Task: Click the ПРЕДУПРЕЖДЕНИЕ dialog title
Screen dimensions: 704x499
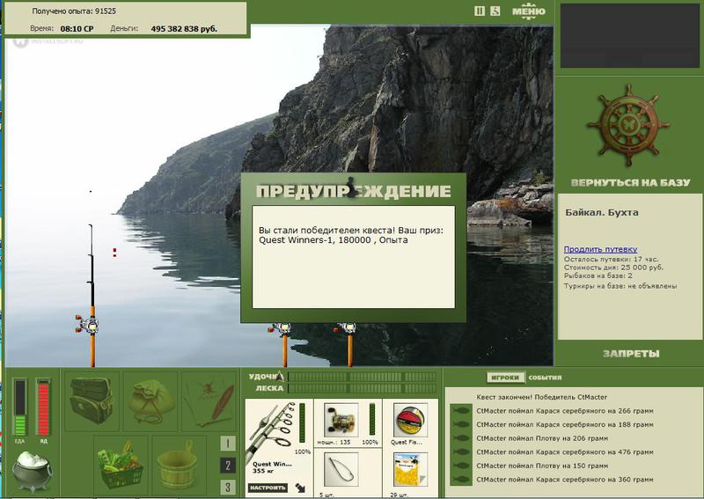Action: (354, 191)
